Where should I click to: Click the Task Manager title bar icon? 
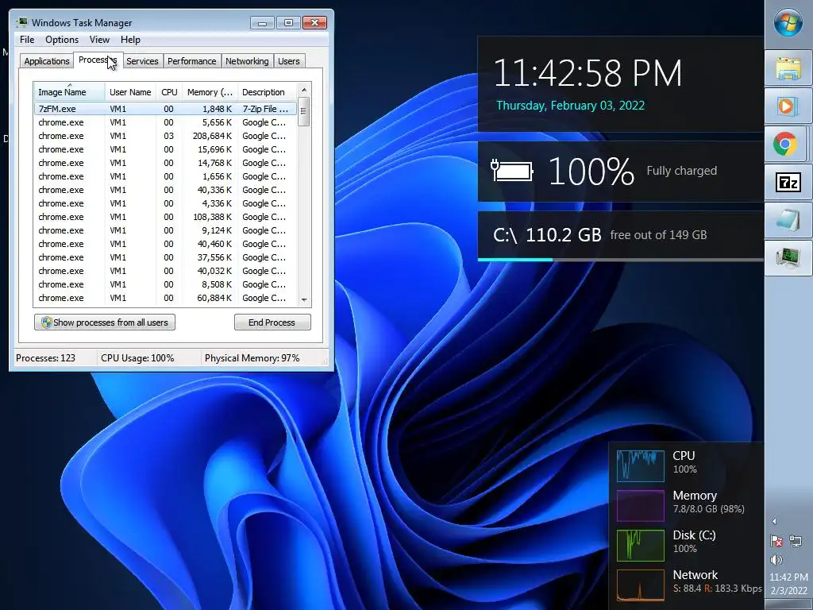pyautogui.click(x=21, y=22)
